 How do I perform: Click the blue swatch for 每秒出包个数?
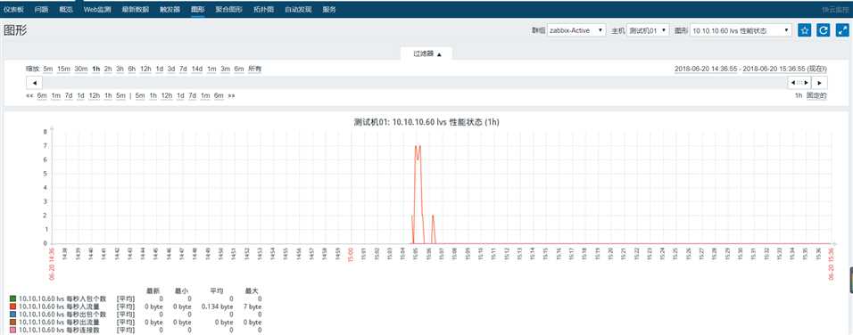click(12, 315)
